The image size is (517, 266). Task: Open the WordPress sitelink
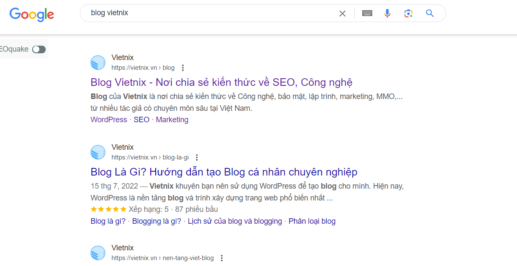pos(109,120)
